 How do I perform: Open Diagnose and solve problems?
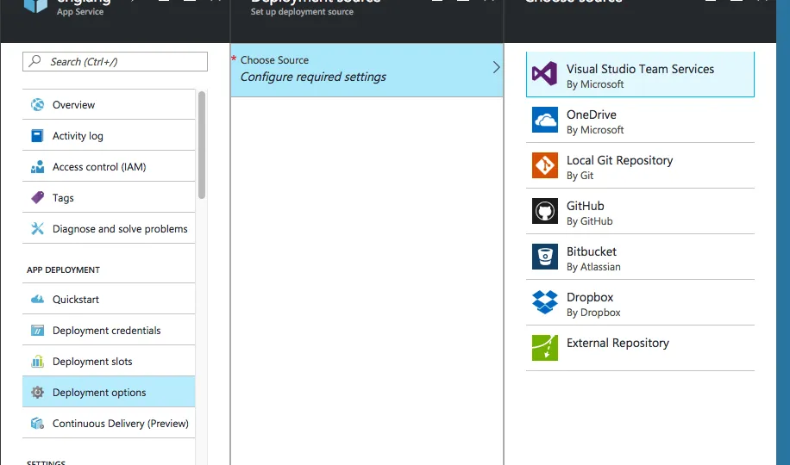coord(109,229)
